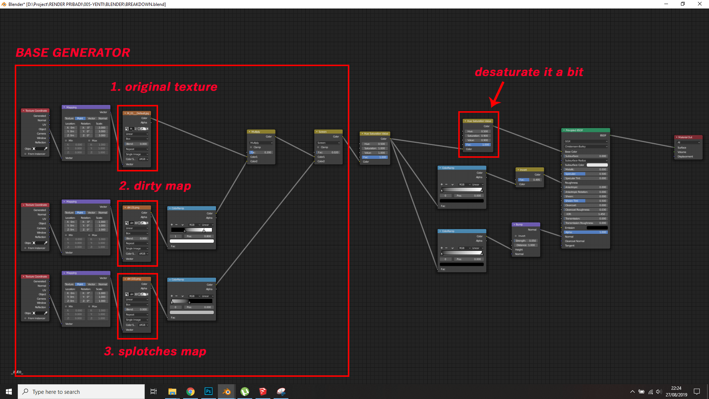
Task: Click the Emission color swatch
Action: tap(597, 228)
